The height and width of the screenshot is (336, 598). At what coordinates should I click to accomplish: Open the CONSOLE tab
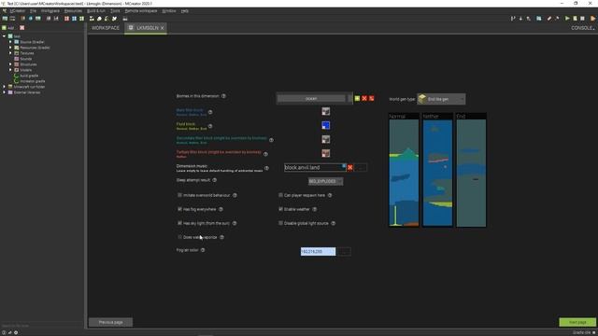(x=582, y=28)
